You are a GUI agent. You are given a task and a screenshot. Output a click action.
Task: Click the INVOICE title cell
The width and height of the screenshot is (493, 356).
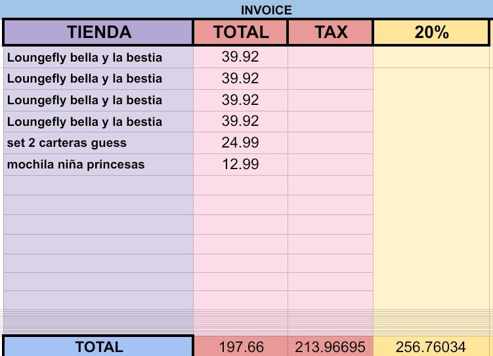(x=266, y=10)
